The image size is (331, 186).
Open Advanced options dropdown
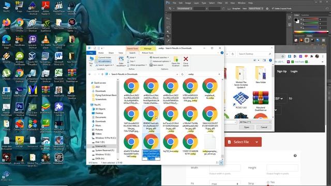tap(160, 61)
